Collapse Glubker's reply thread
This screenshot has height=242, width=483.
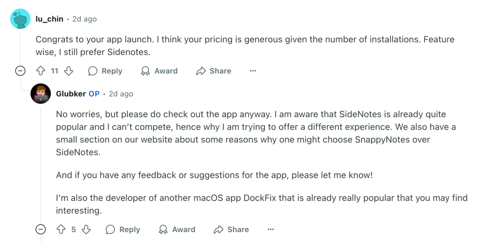41,229
